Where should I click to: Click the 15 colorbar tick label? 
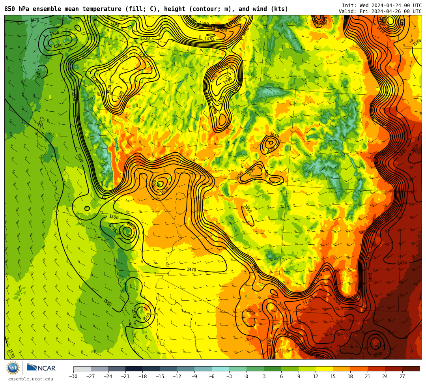(x=333, y=377)
